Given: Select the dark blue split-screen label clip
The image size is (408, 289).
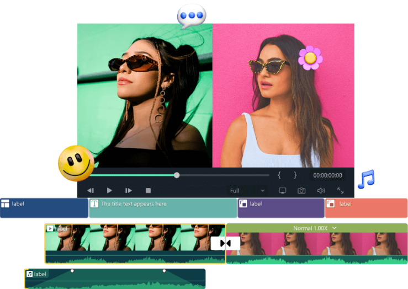Looking at the screenshot, I should [x=44, y=208].
